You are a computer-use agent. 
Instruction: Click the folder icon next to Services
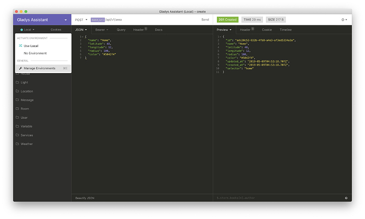tap(17, 135)
